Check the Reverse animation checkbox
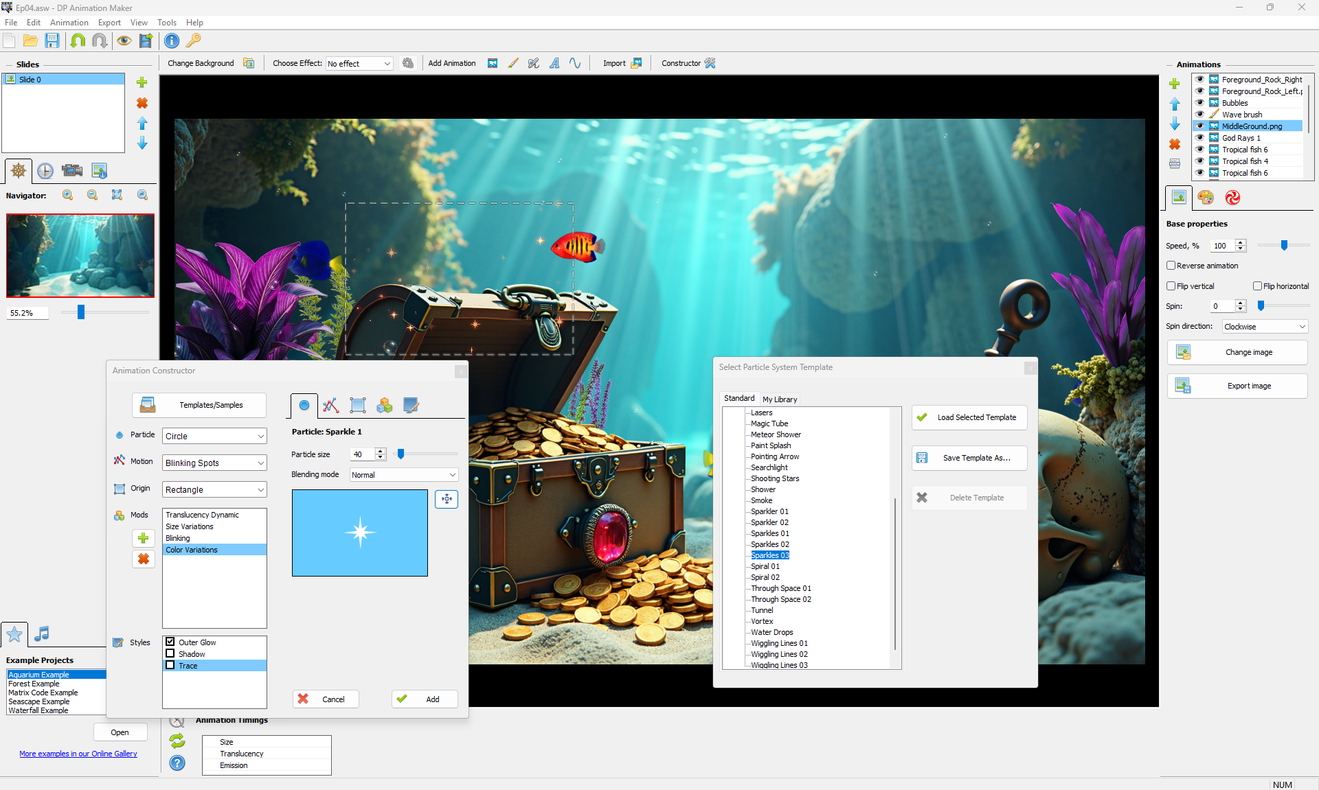This screenshot has width=1319, height=790. click(1171, 266)
